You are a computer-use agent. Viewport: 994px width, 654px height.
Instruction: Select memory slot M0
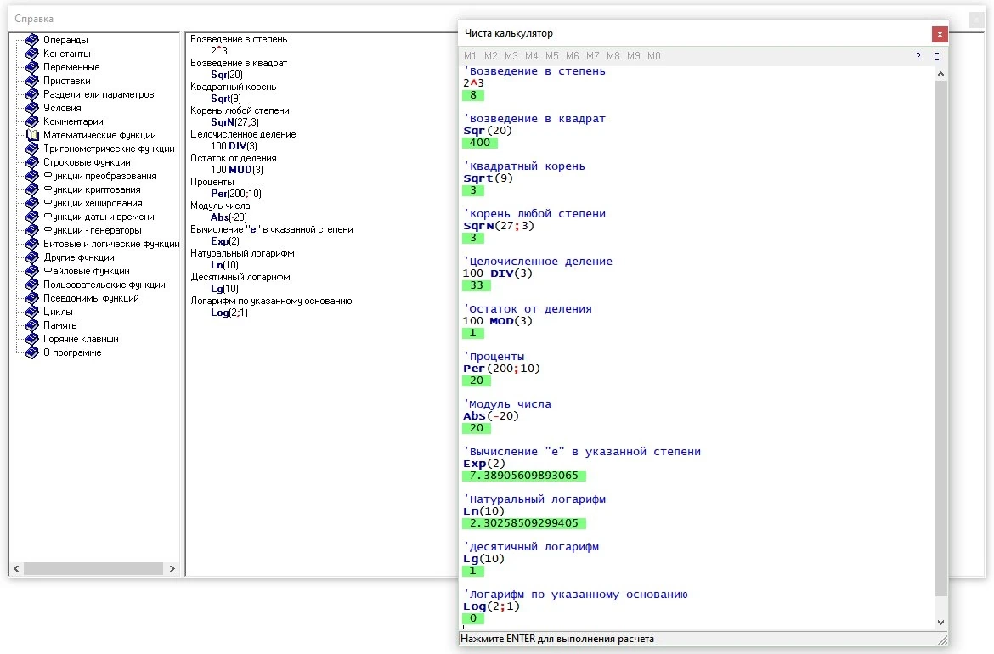click(653, 56)
